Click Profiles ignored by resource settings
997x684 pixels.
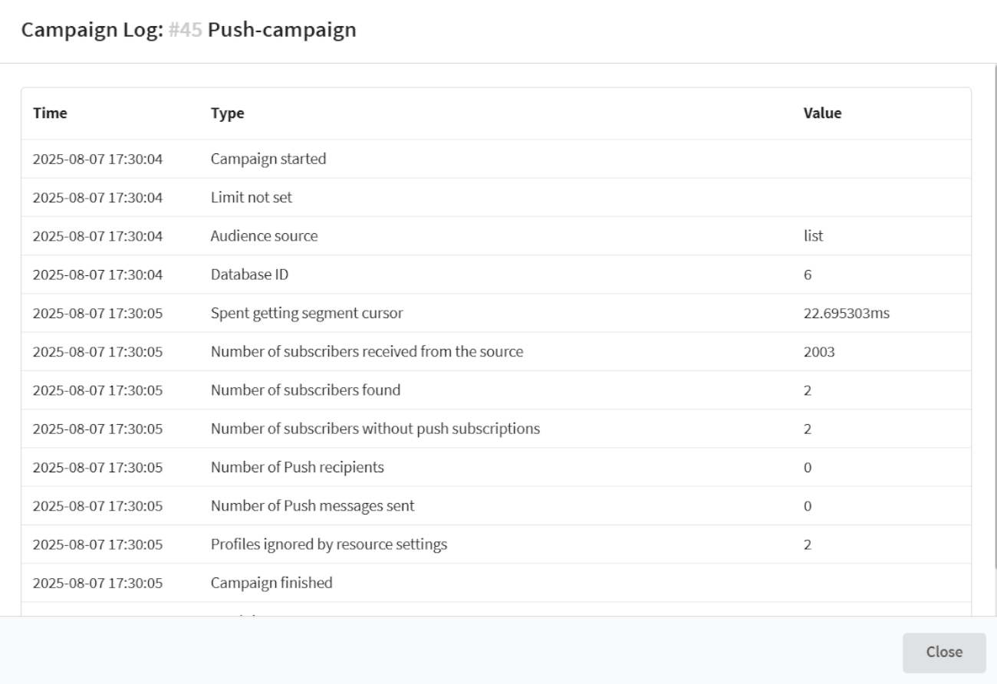point(329,544)
